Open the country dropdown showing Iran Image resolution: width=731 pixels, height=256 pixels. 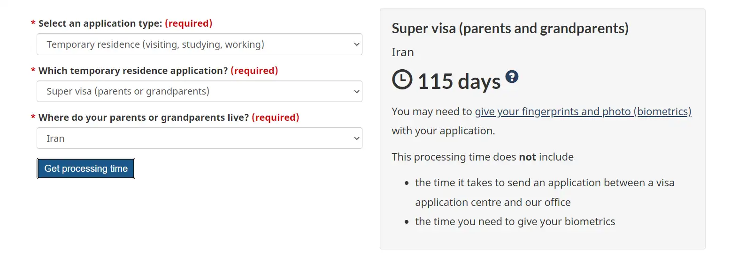(x=200, y=139)
